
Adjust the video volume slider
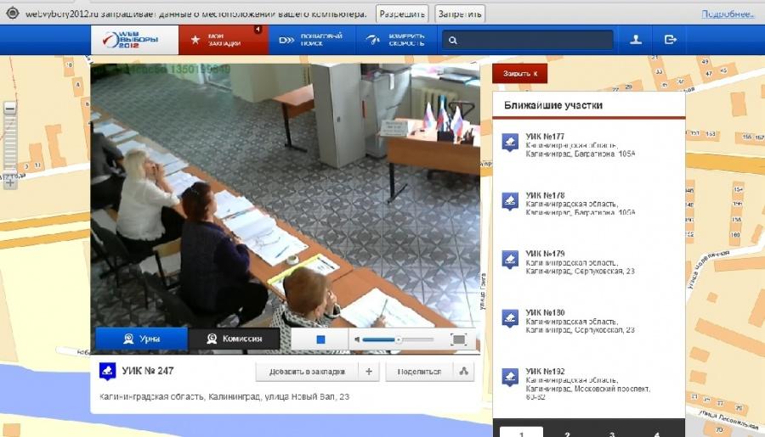point(398,339)
